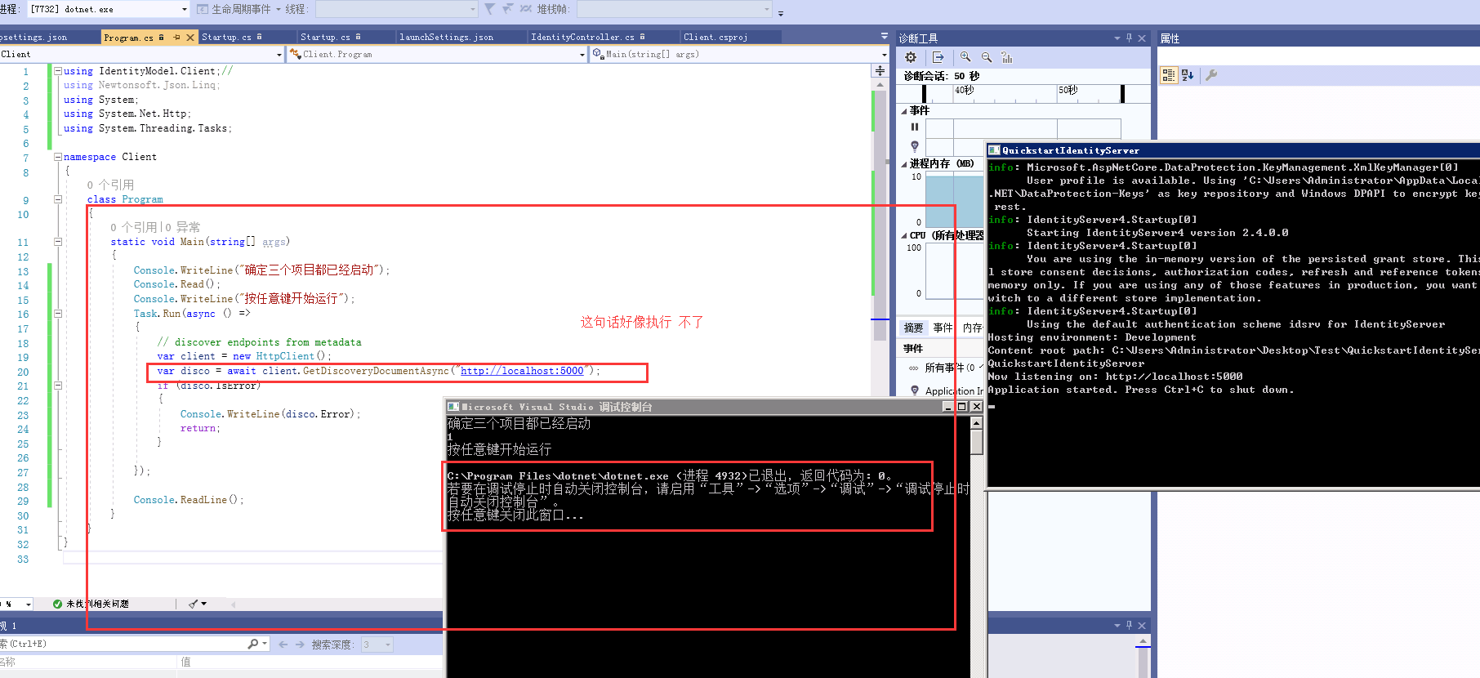The image size is (1480, 678).
Task: Switch to the appsettings.json tab
Action: coord(33,38)
